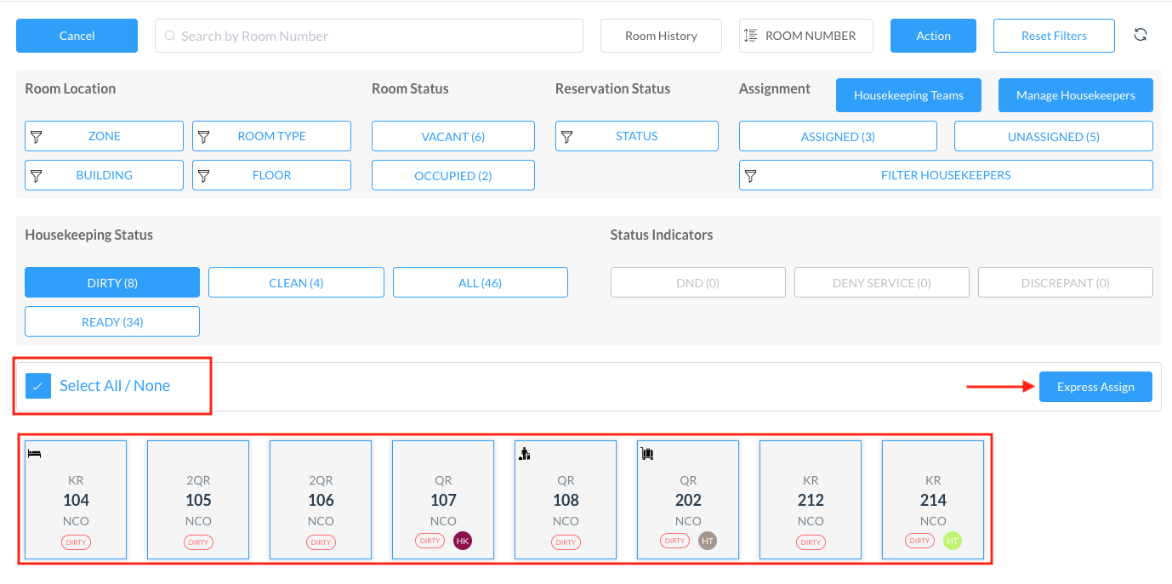Click the sort icon in ROOM NUMBER

(750, 36)
